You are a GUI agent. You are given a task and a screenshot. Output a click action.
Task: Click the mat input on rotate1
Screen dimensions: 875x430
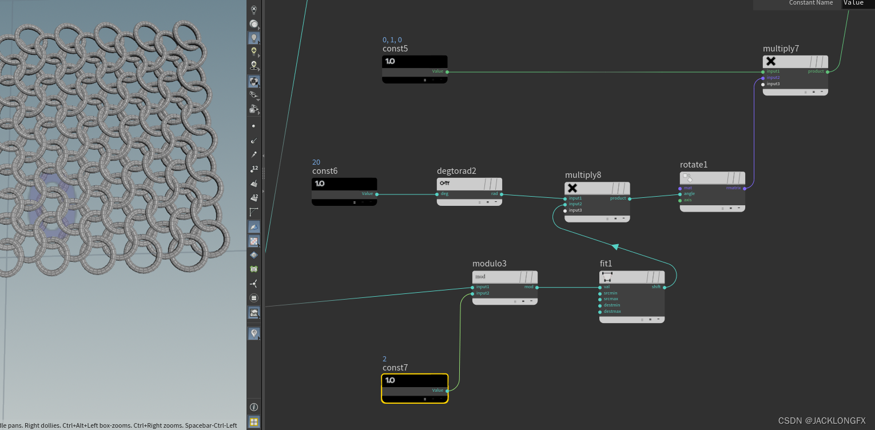(680, 188)
